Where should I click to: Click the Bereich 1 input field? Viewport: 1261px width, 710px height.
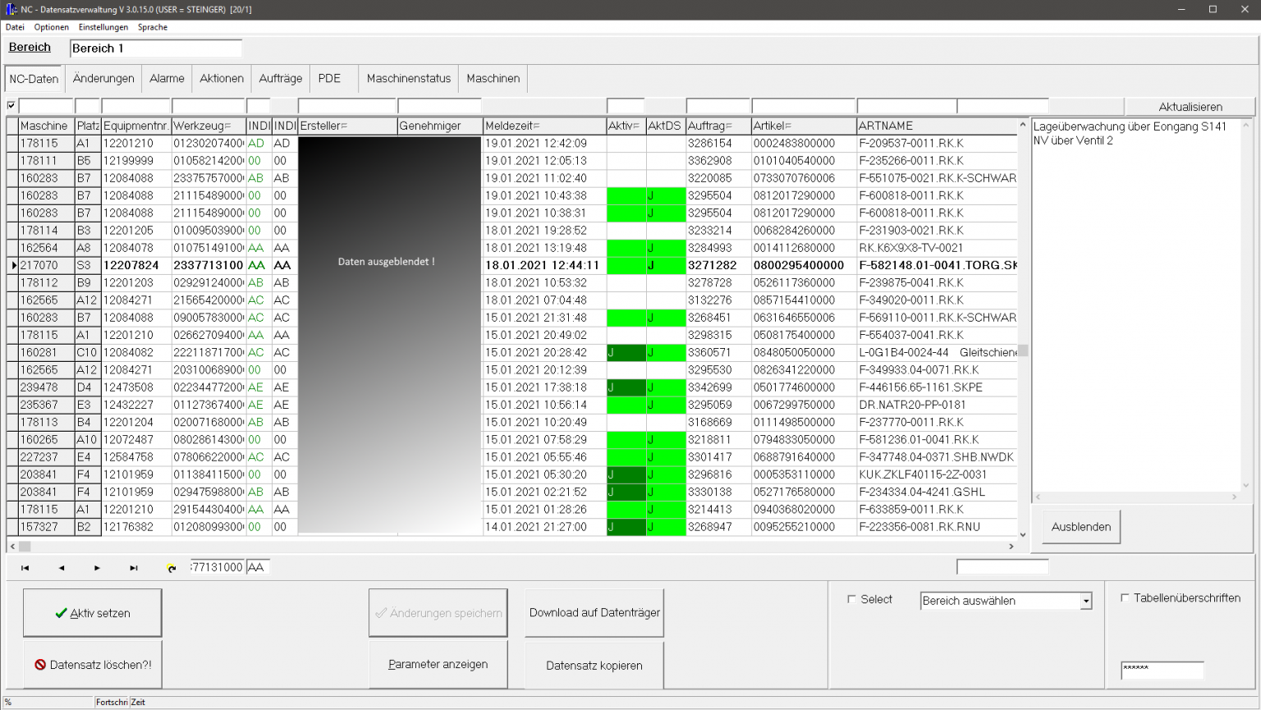pyautogui.click(x=156, y=48)
